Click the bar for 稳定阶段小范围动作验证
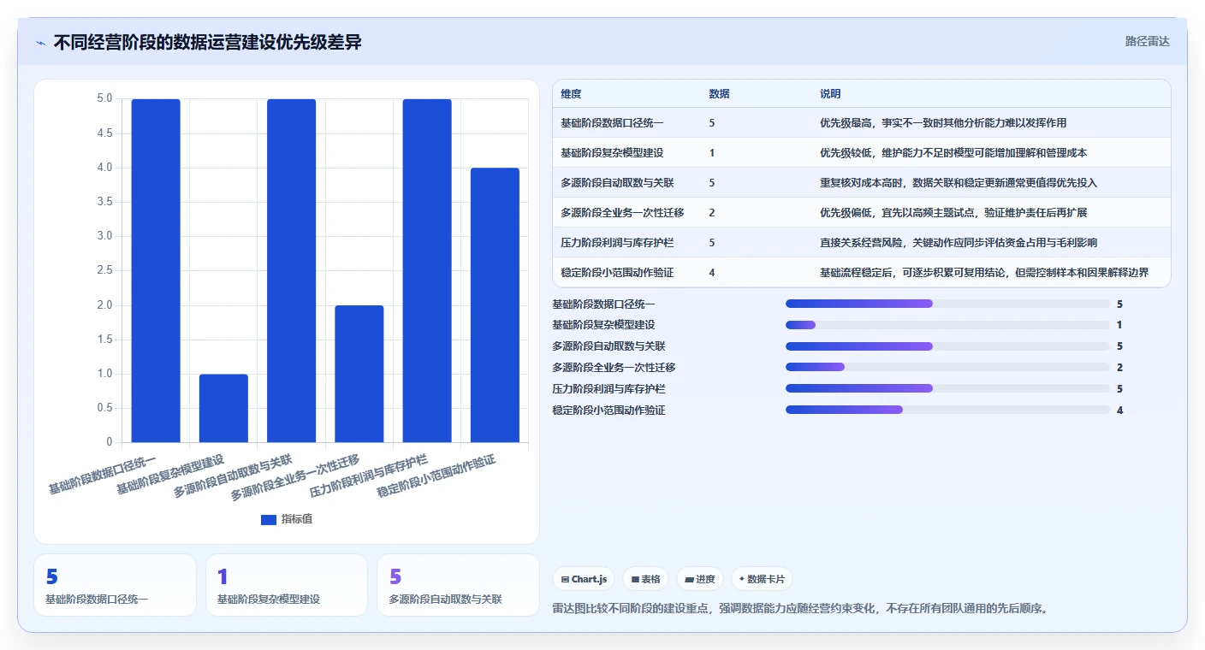The image size is (1205, 650). click(x=495, y=304)
